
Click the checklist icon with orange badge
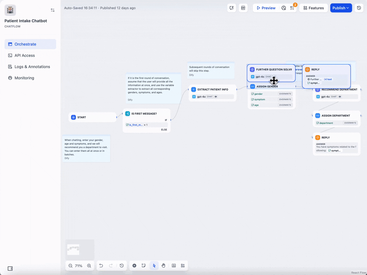[x=292, y=7]
